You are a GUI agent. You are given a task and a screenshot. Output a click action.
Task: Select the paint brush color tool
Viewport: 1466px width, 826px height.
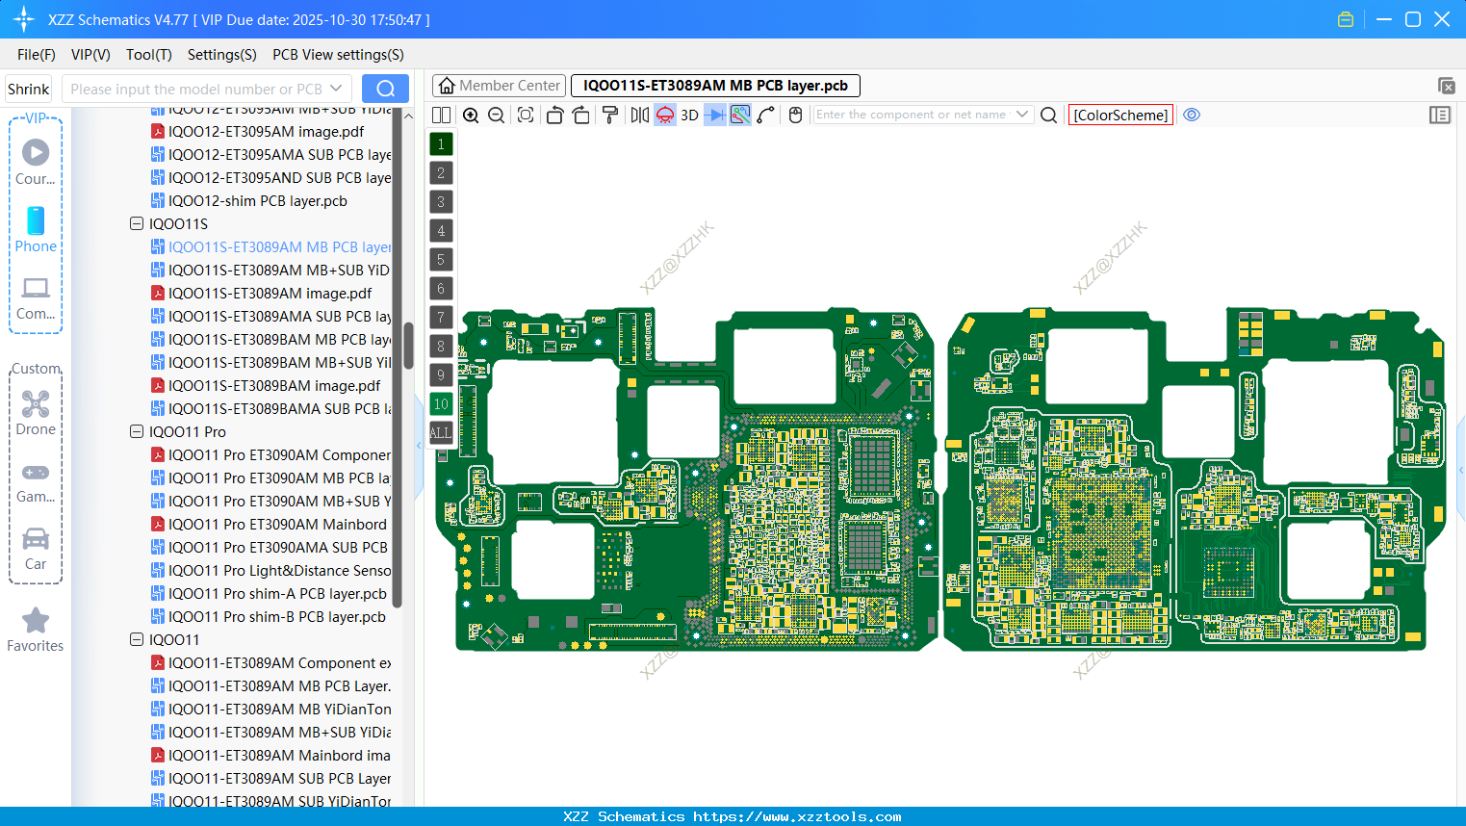[x=610, y=115]
